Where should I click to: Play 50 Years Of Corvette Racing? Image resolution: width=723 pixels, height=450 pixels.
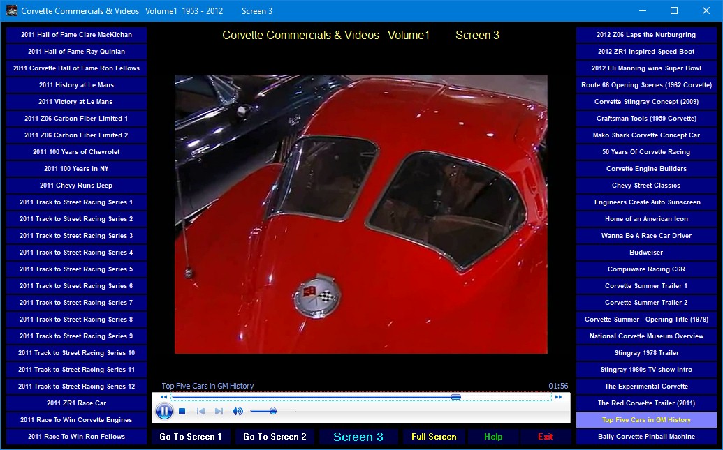(646, 152)
